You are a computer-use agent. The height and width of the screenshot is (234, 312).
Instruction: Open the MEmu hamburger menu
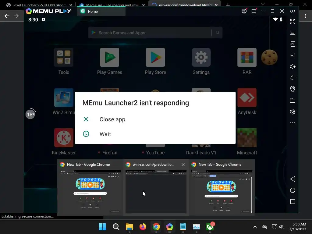tap(254, 11)
